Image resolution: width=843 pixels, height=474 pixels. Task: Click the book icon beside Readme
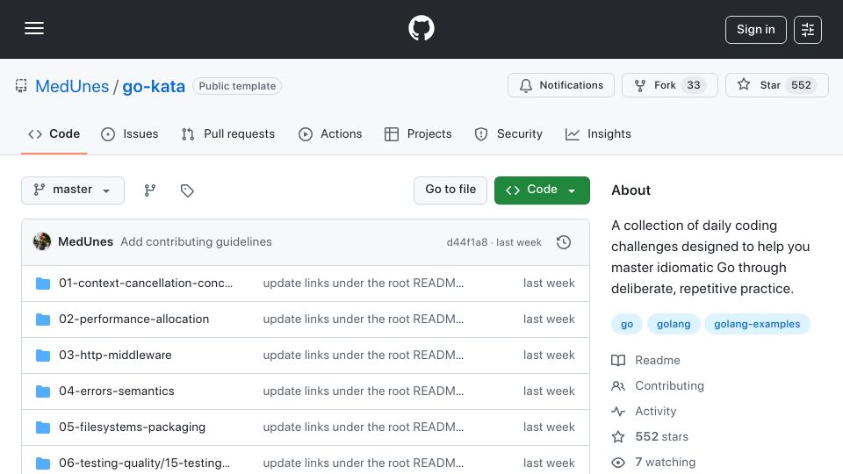pos(618,360)
